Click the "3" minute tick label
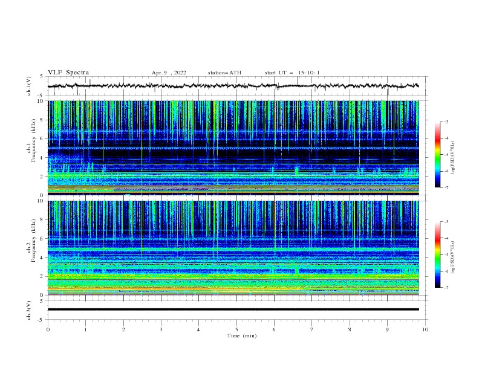This screenshot has width=479, height=370. click(161, 329)
